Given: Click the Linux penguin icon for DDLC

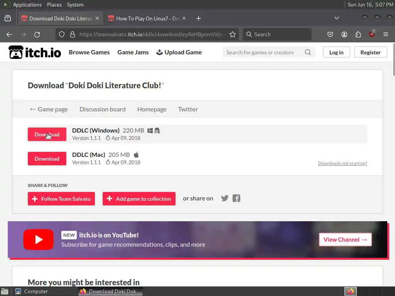Looking at the screenshot, I should [x=157, y=131].
